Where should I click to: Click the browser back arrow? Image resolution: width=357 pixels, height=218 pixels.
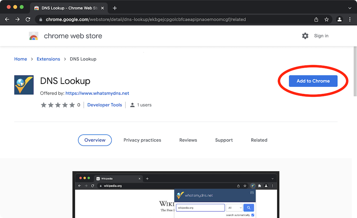[7, 19]
